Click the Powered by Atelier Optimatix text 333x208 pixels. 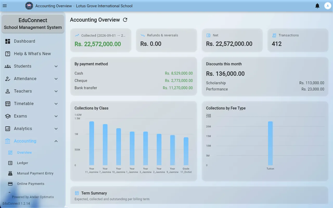(x=33, y=197)
